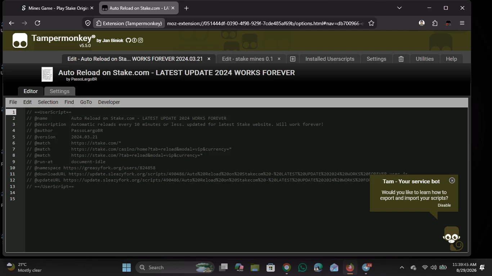492x276 pixels.
Task: Open the GoTo menu
Action: pos(86,102)
